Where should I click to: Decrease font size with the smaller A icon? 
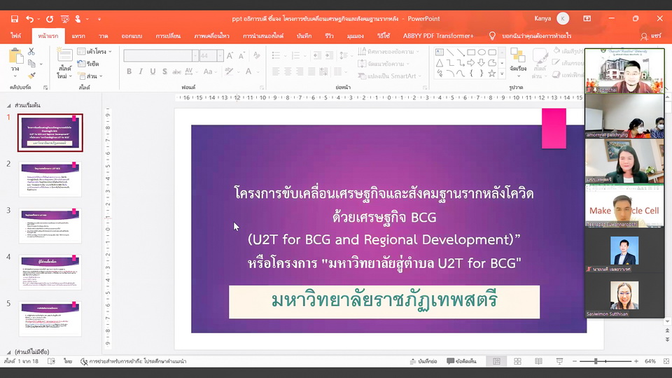tap(241, 56)
